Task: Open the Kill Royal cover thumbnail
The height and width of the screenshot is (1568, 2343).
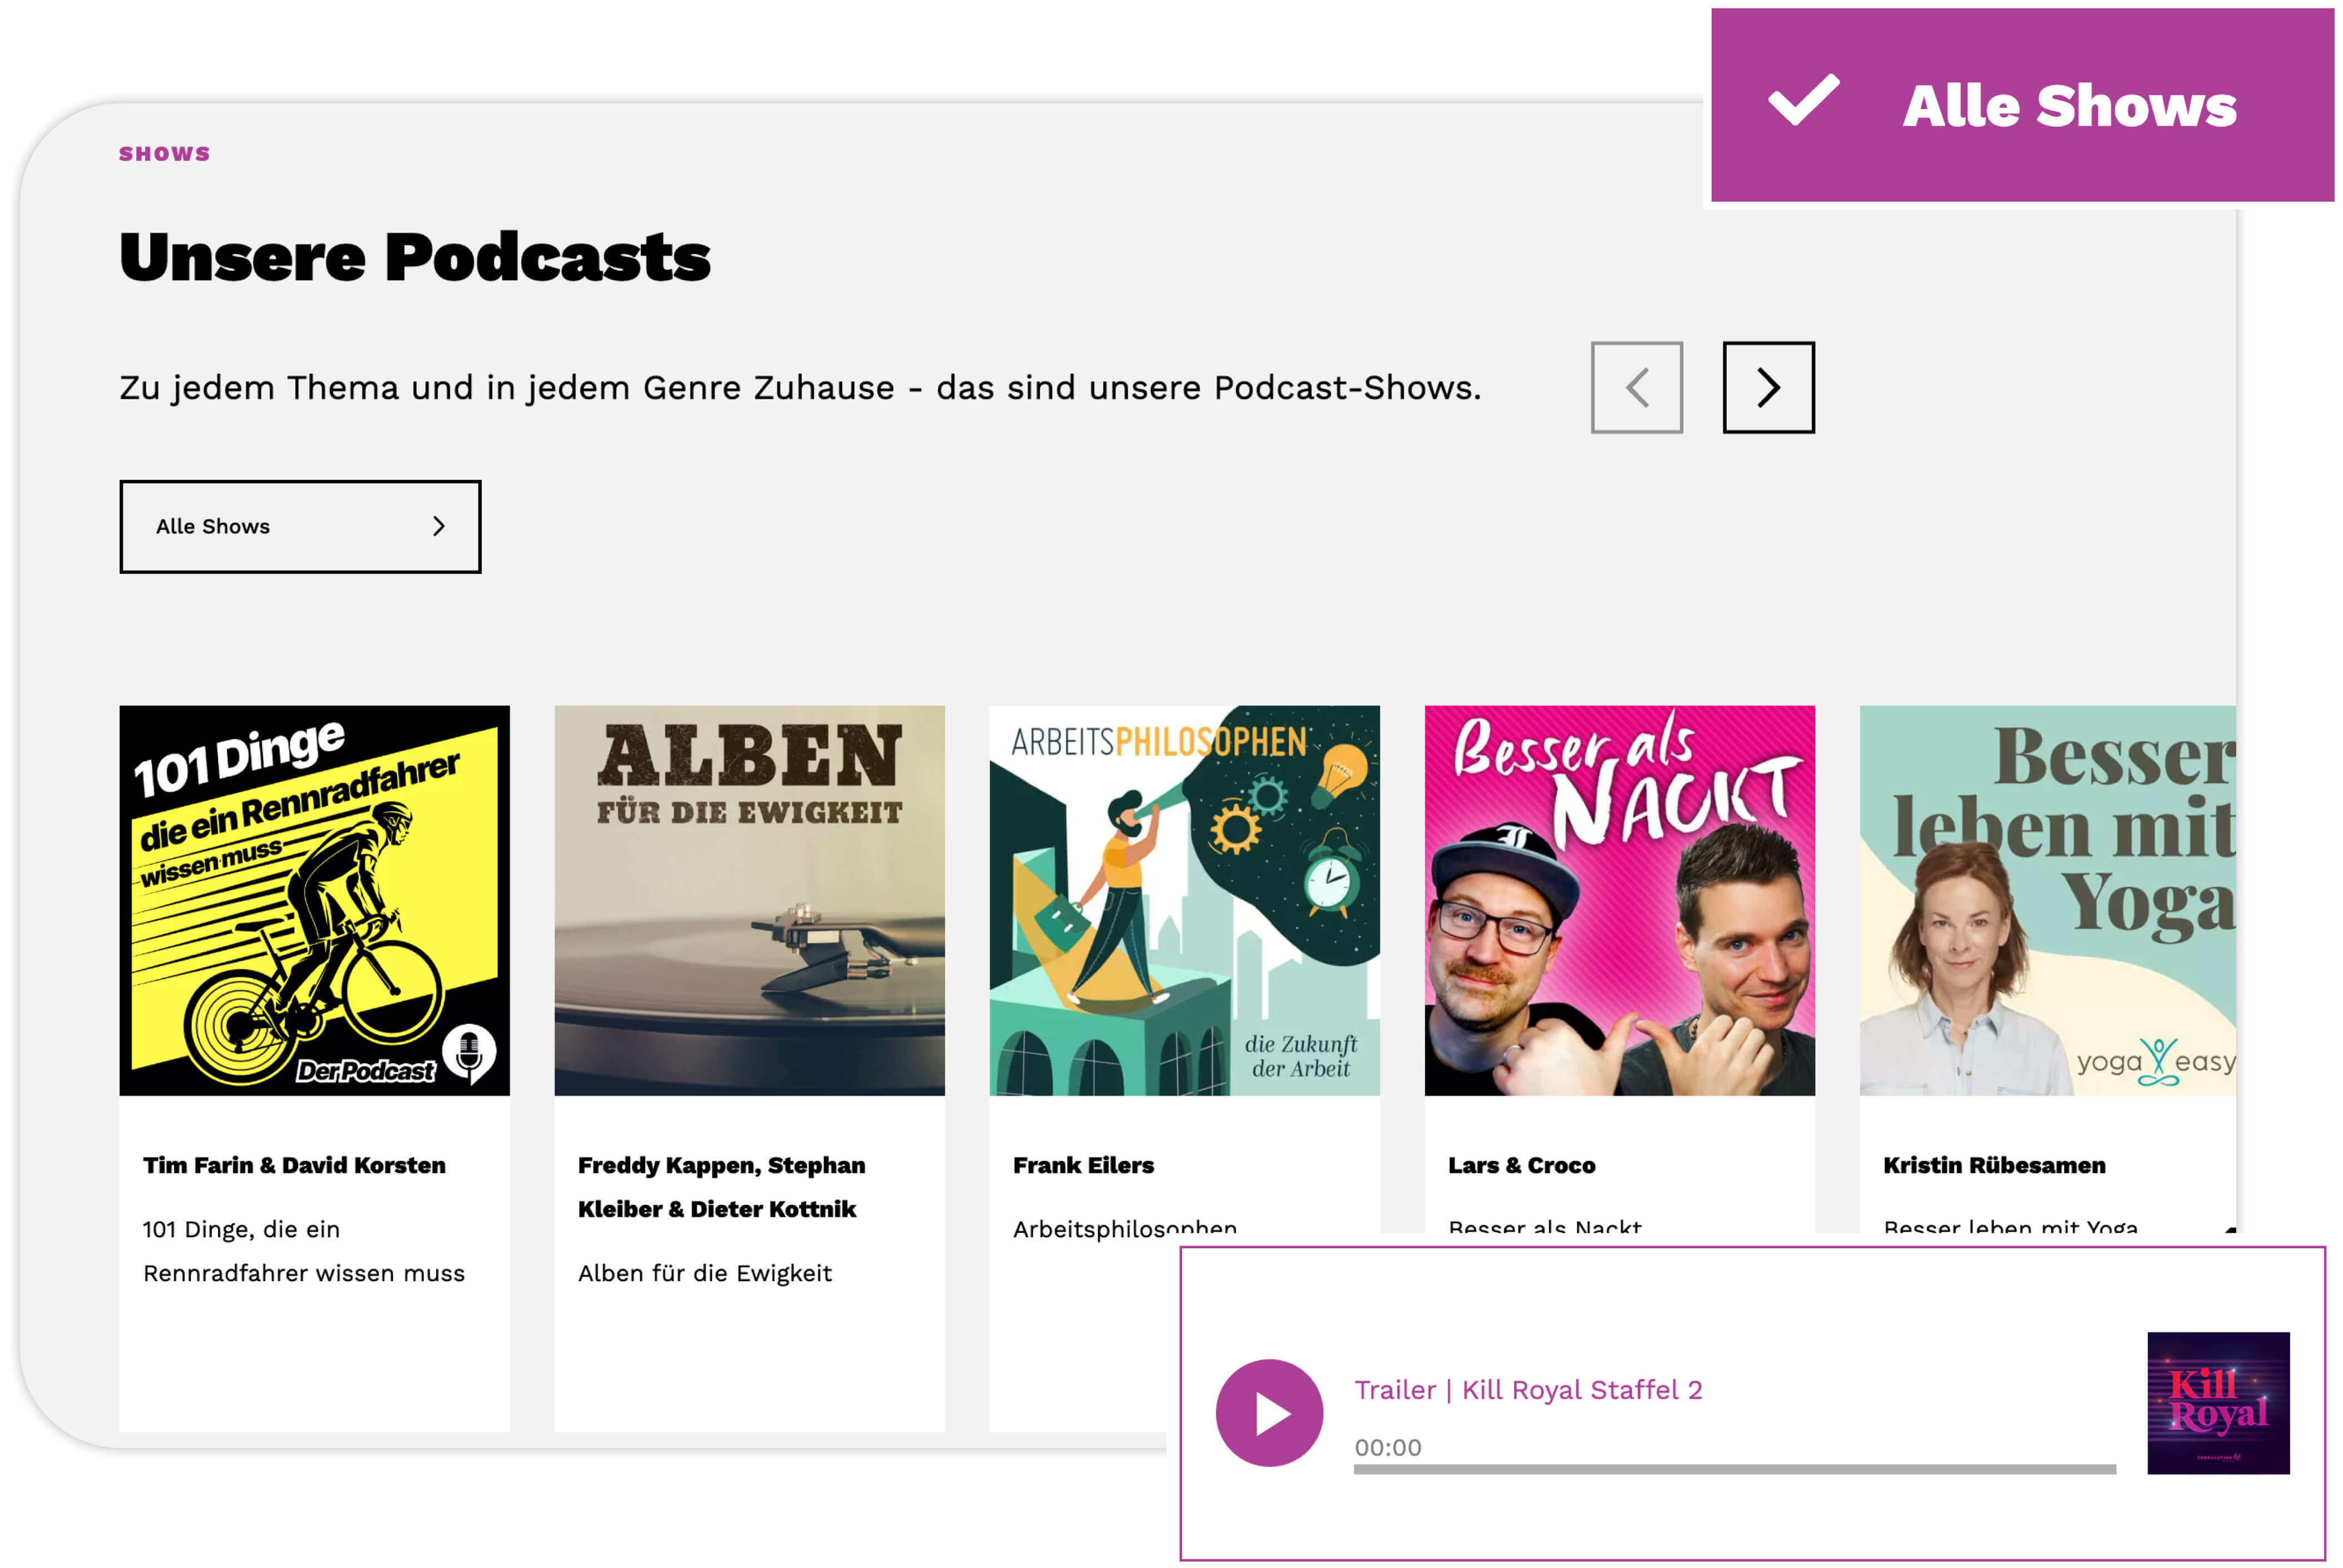Action: point(2218,1403)
